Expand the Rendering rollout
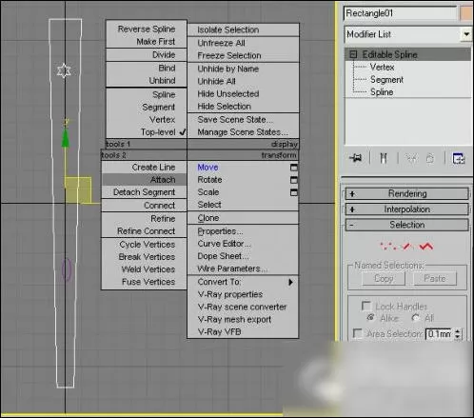Viewport: 474px width, 418px height. [407, 193]
